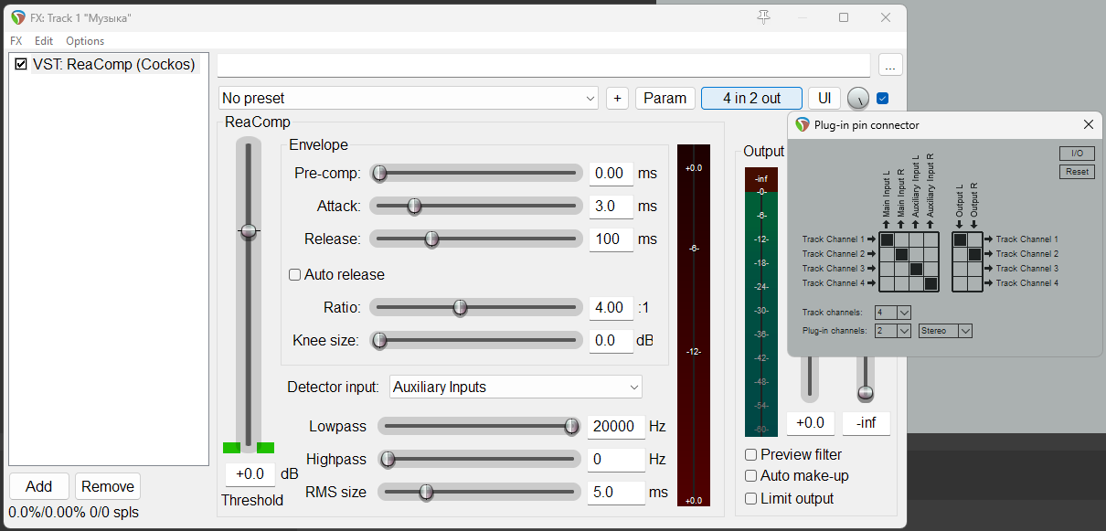Click the Wet +0.0 output value field

[810, 422]
